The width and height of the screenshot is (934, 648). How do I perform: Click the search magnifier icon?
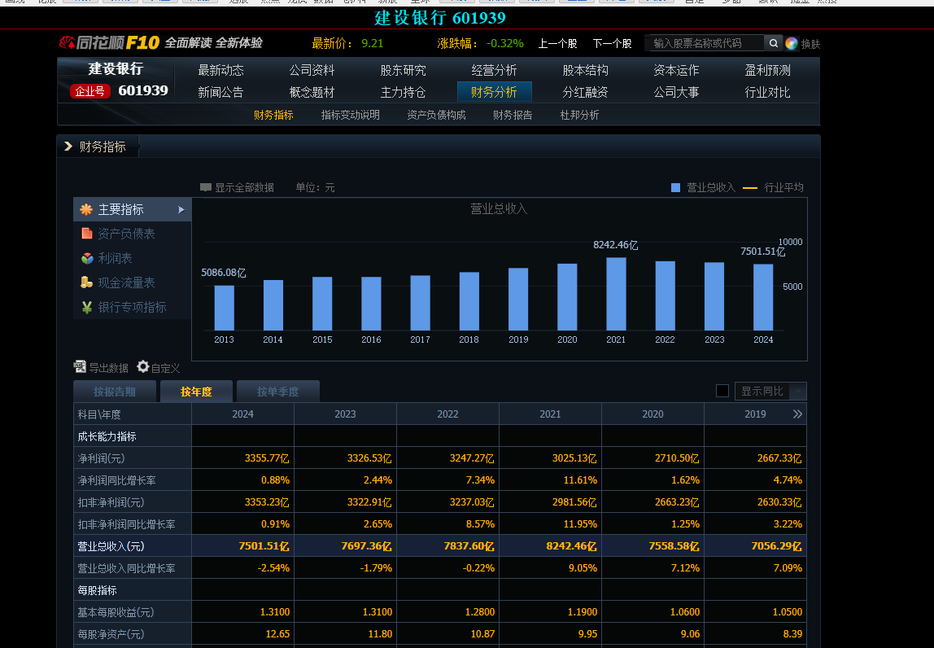(773, 43)
